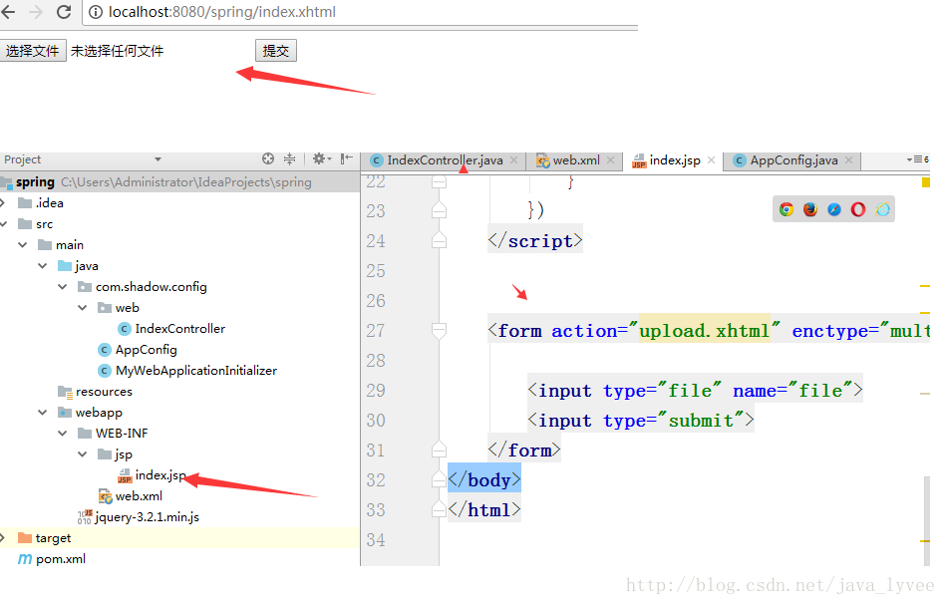Close the IndexController.java tab

pyautogui.click(x=514, y=160)
